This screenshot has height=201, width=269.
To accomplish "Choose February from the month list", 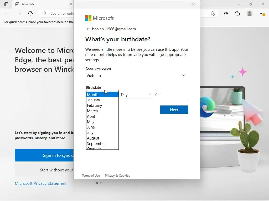I will [x=102, y=105].
